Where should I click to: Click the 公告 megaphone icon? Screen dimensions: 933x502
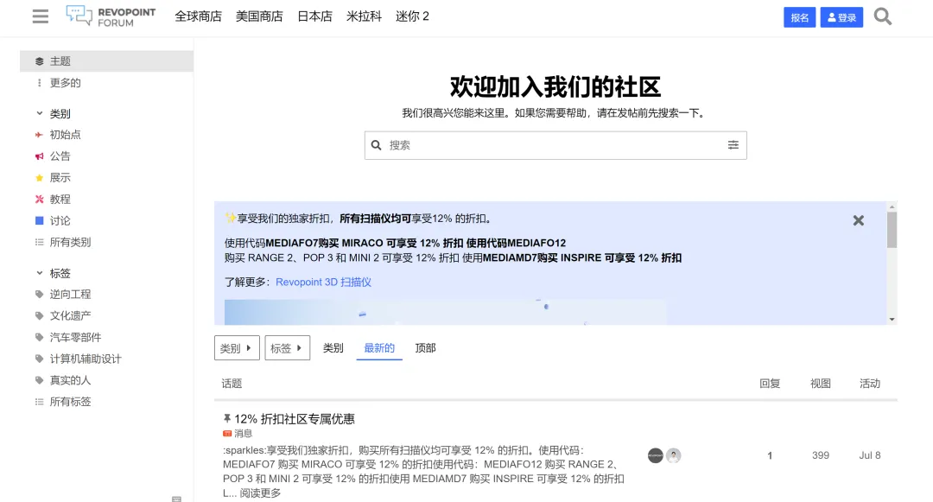39,156
